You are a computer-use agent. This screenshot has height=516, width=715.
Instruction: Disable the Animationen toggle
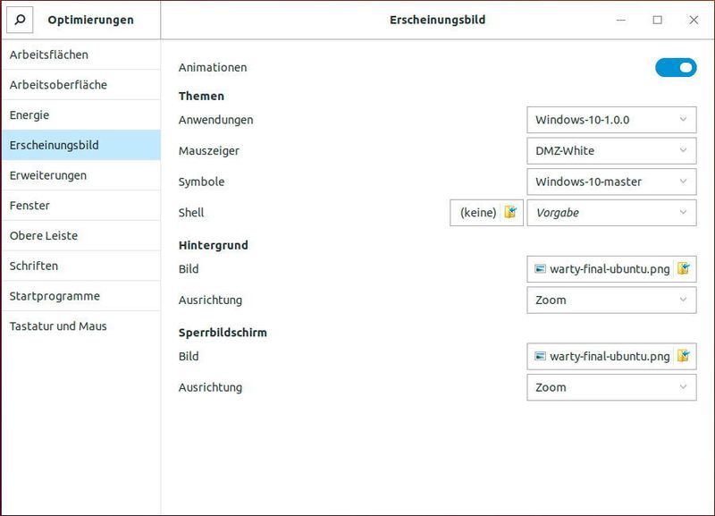[676, 67]
